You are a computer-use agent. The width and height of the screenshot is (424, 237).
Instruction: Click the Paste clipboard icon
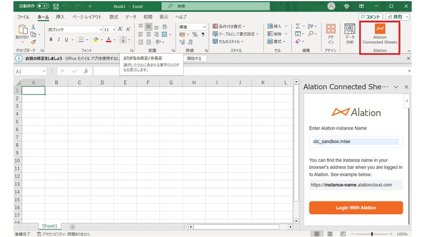(x=23, y=29)
